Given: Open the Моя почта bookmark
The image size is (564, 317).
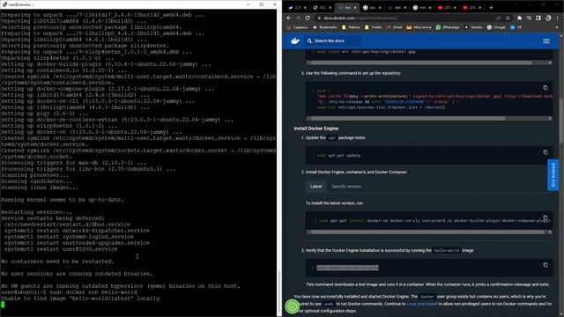Looking at the screenshot, I should click(419, 27).
